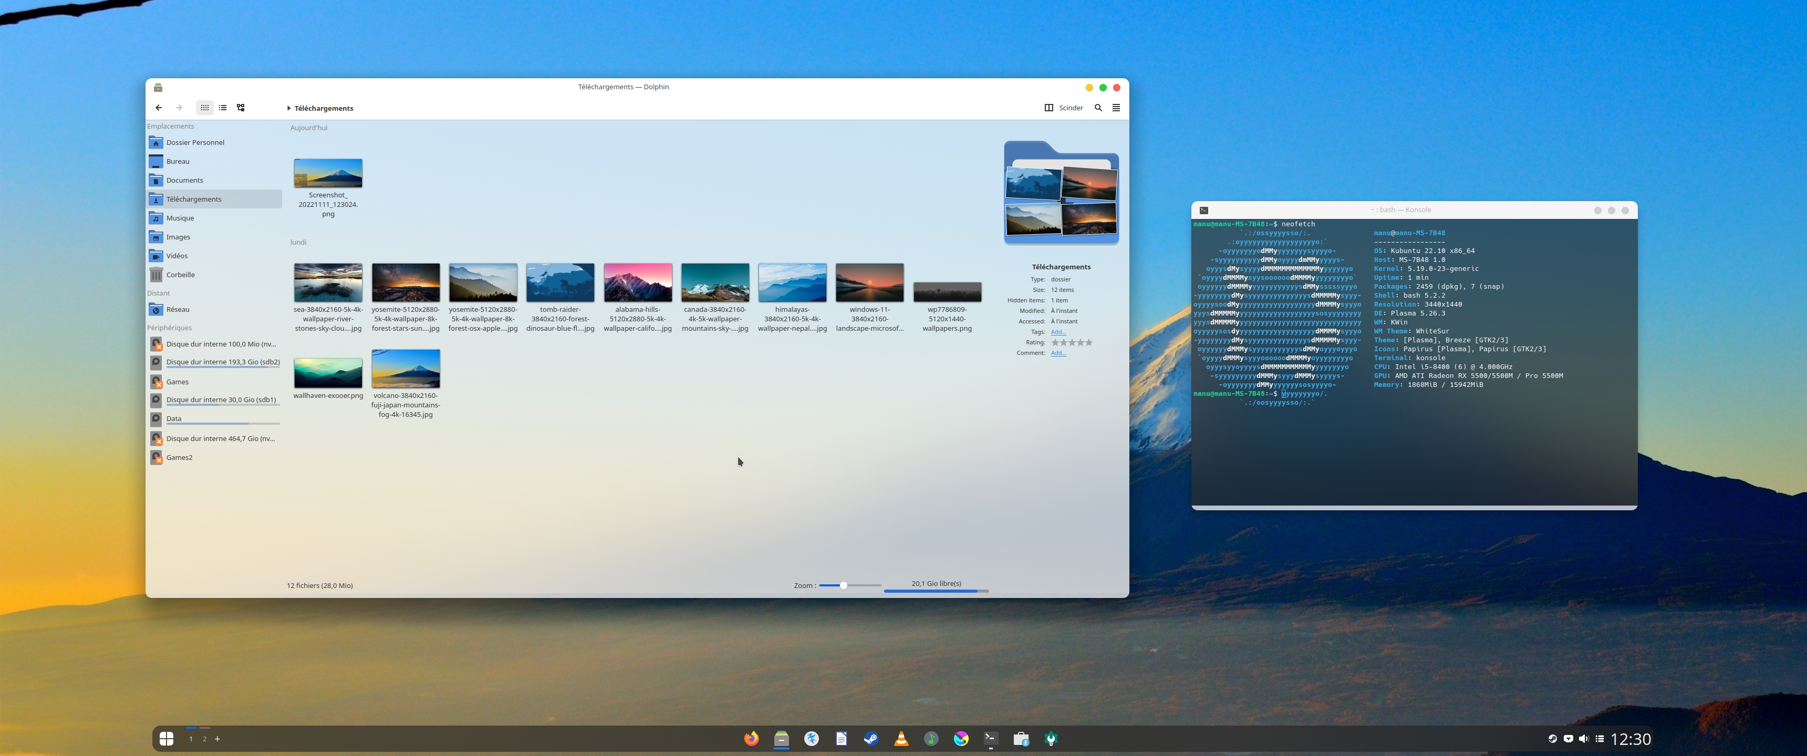Switch to icons view mode
Image resolution: width=1807 pixels, height=756 pixels.
204,107
